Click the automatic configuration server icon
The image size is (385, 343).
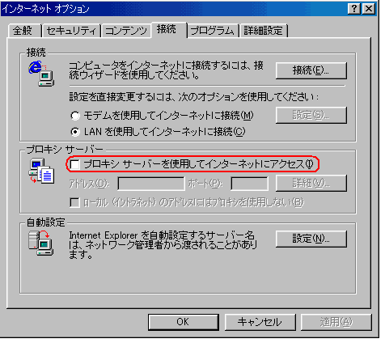tap(40, 243)
